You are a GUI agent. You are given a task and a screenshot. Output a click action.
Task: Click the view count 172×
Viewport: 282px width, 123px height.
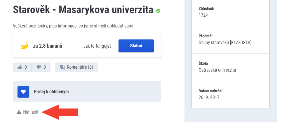pyautogui.click(x=203, y=15)
